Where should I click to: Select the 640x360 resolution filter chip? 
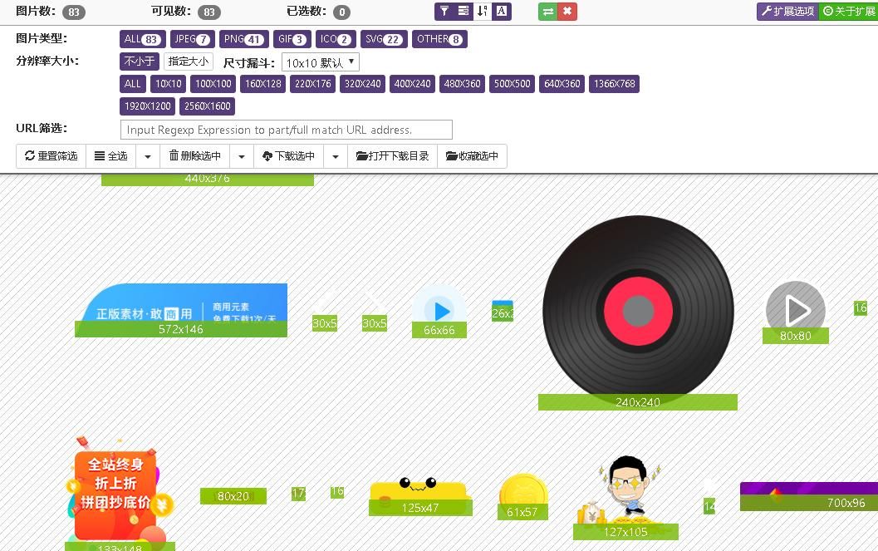tap(561, 84)
